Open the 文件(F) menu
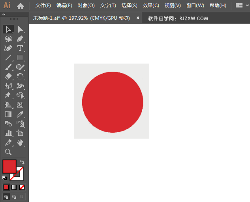This screenshot has width=250, height=202. [x=43, y=6]
